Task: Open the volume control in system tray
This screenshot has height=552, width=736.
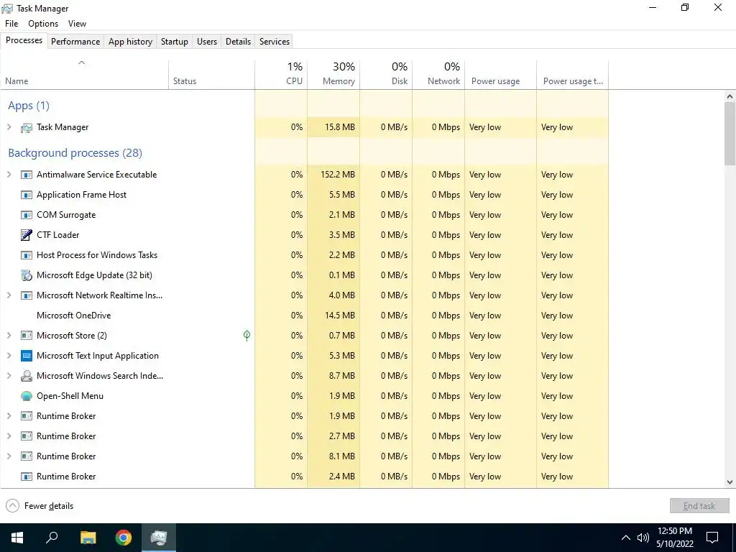Action: pyautogui.click(x=643, y=538)
